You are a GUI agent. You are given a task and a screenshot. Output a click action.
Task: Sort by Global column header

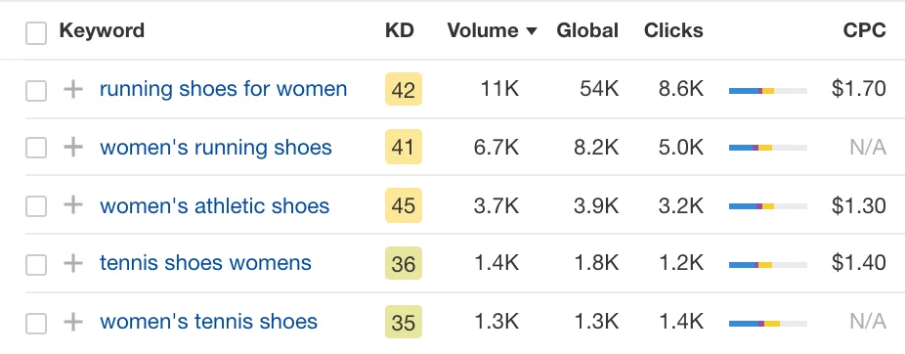587,30
